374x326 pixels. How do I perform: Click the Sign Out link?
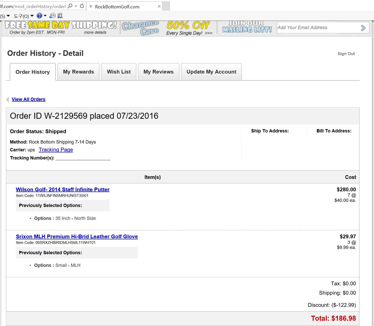[x=346, y=54]
